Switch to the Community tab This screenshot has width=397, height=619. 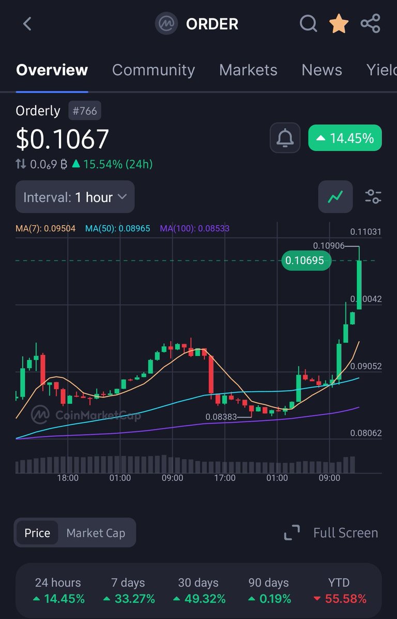[x=154, y=70]
